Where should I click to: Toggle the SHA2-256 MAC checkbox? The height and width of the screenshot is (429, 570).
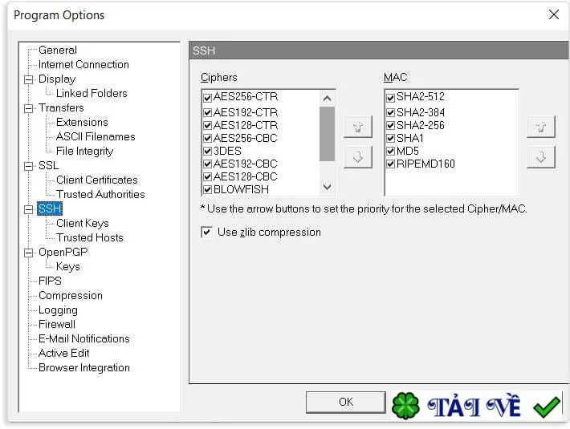pos(391,126)
